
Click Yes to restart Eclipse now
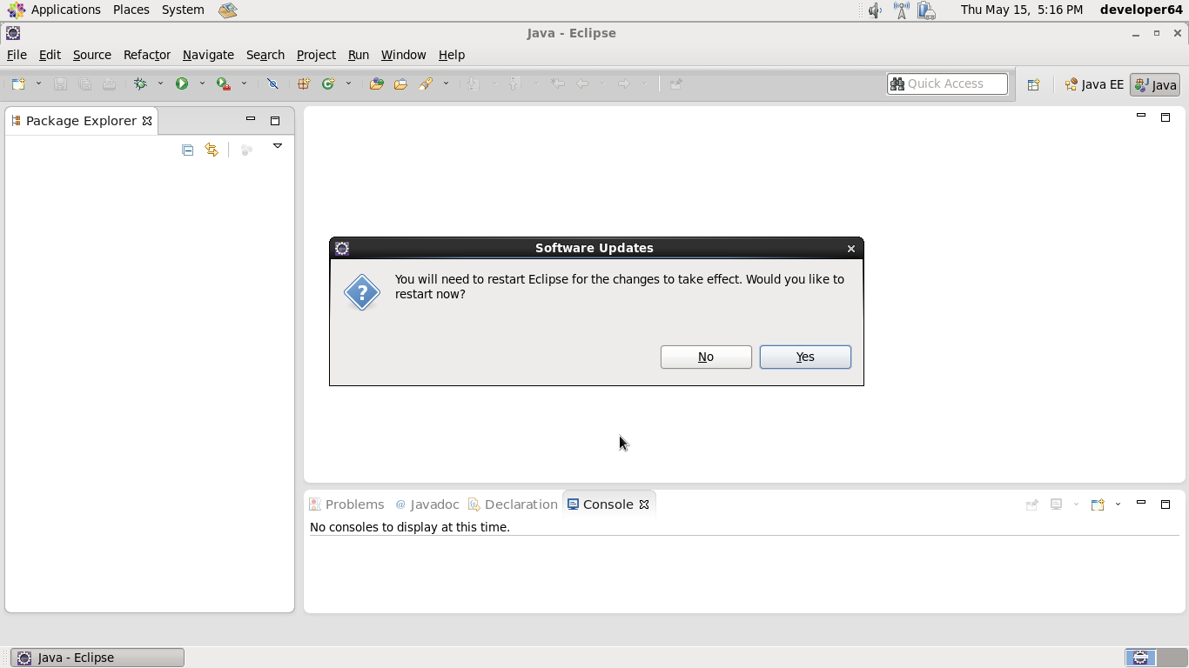pos(805,357)
